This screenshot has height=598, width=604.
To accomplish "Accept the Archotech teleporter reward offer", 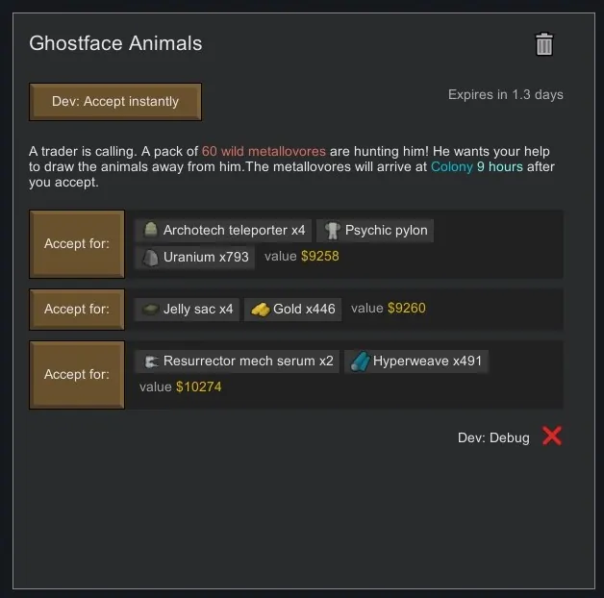I will 77,244.
